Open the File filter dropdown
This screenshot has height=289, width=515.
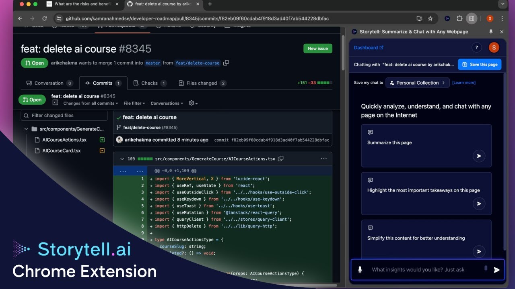point(134,103)
